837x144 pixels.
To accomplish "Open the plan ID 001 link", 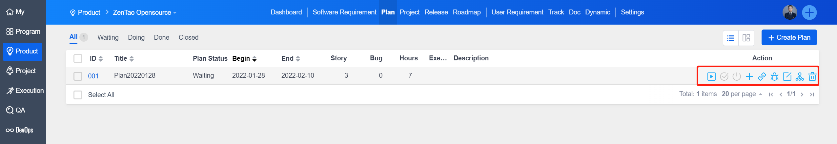I will (x=93, y=76).
